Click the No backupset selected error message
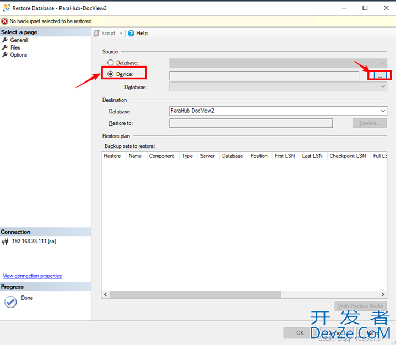This screenshot has height=345, width=396. point(51,21)
